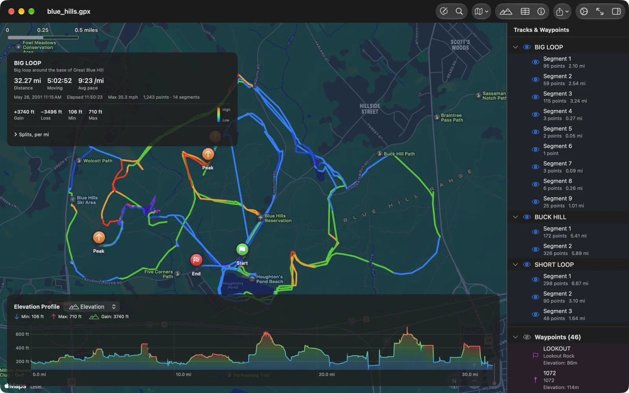Open the search tool in toolbar

pyautogui.click(x=459, y=11)
